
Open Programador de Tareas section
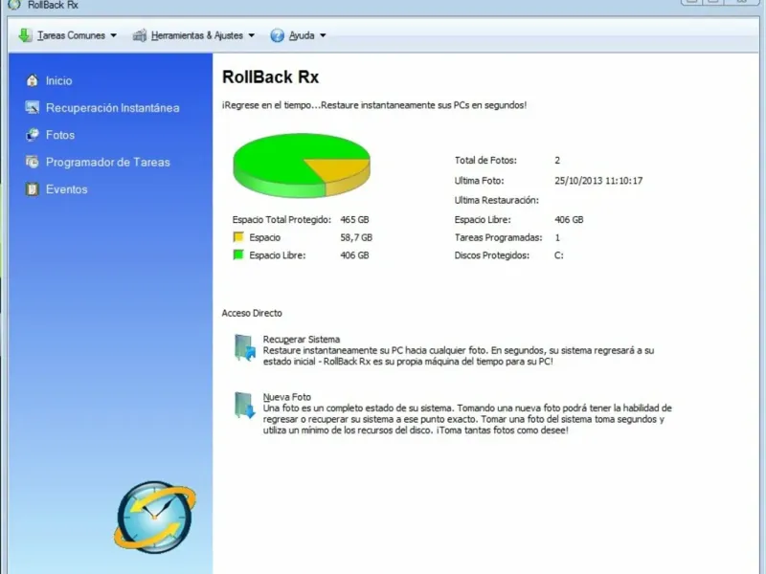click(108, 162)
